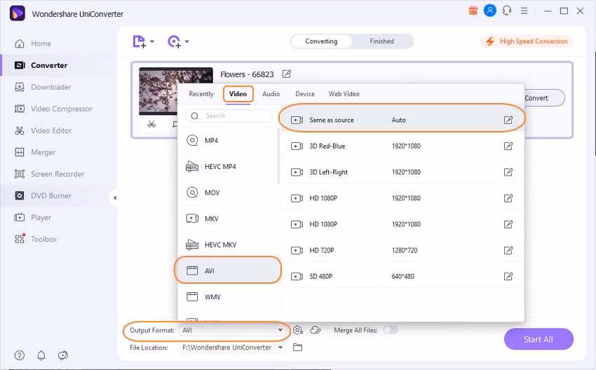Expand the Add Files dropdown arrow
The image size is (596, 370).
click(152, 41)
